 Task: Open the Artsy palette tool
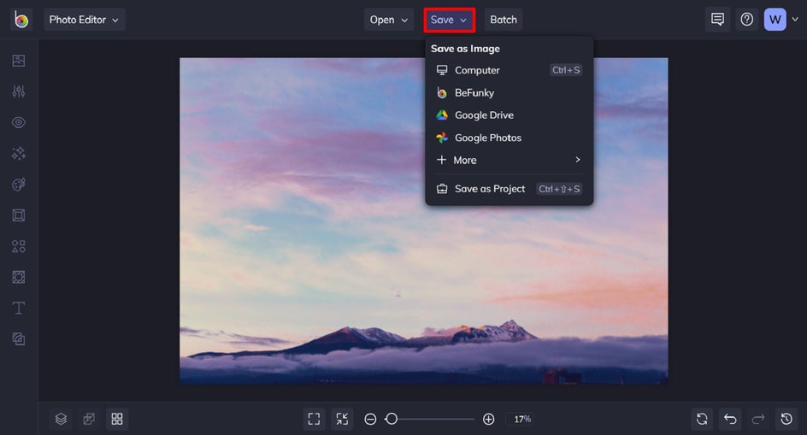coord(19,185)
